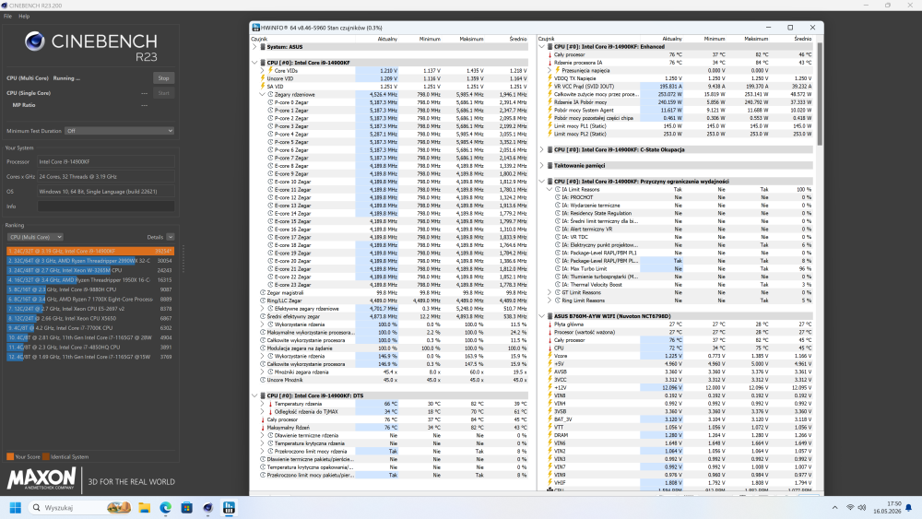Click the lightning icon beside +12V
The image size is (922, 519).
click(x=550, y=387)
